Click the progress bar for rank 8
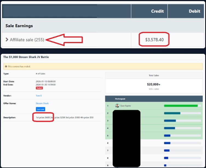This screenshot has height=168, width=206. click(x=166, y=158)
